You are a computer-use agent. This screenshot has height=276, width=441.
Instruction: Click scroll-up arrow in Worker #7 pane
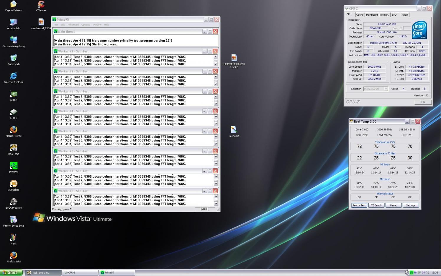(216, 176)
